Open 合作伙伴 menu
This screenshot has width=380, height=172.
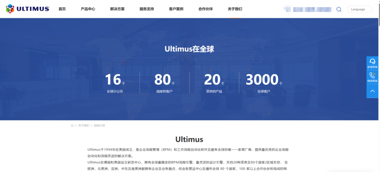click(206, 9)
